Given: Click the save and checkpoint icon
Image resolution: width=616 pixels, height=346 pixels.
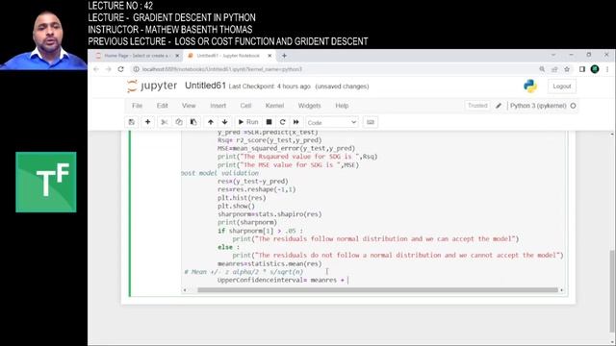Looking at the screenshot, I should pyautogui.click(x=132, y=122).
